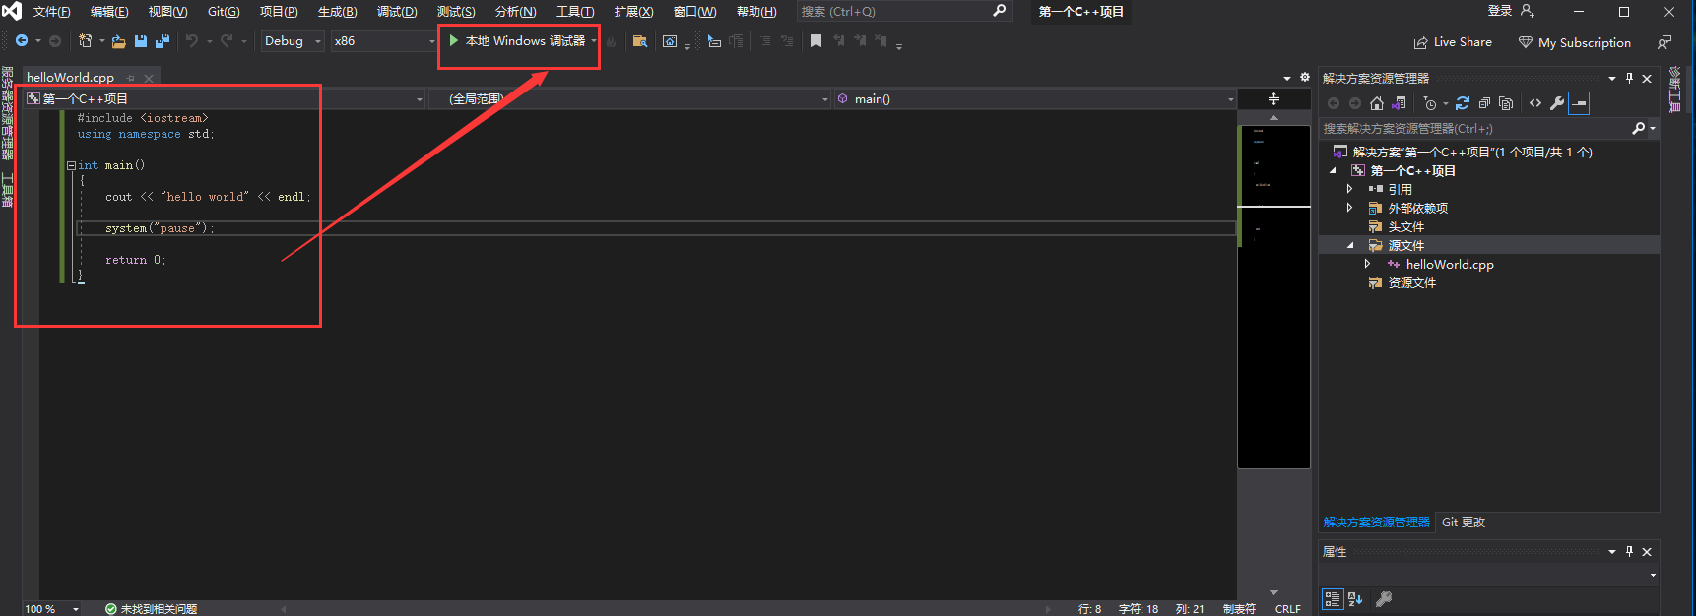Start 本地 Windows 调试器 debugger

pos(517,41)
